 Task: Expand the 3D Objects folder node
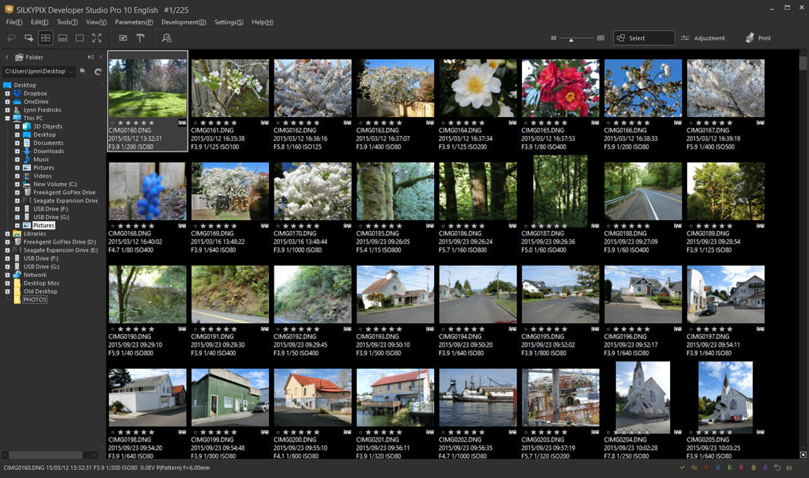click(18, 127)
